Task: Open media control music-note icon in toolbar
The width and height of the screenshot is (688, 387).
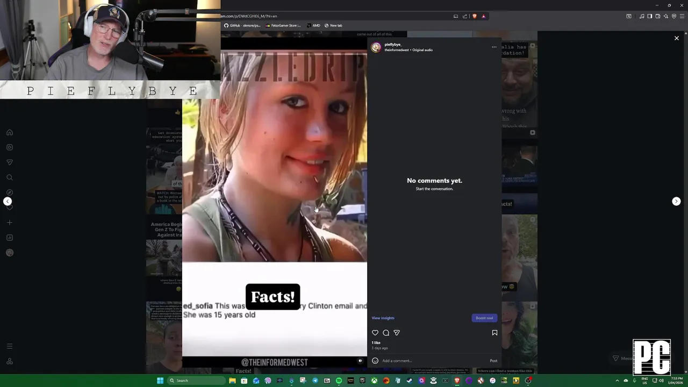Action: click(642, 16)
